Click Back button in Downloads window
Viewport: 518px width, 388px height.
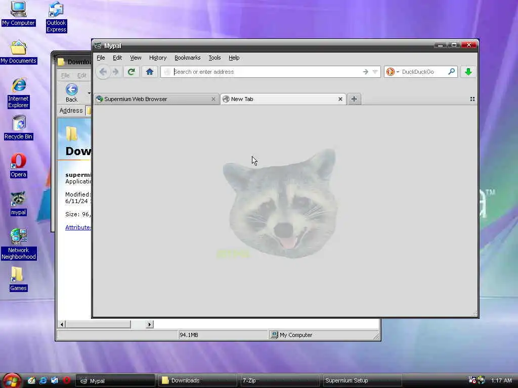tap(72, 93)
